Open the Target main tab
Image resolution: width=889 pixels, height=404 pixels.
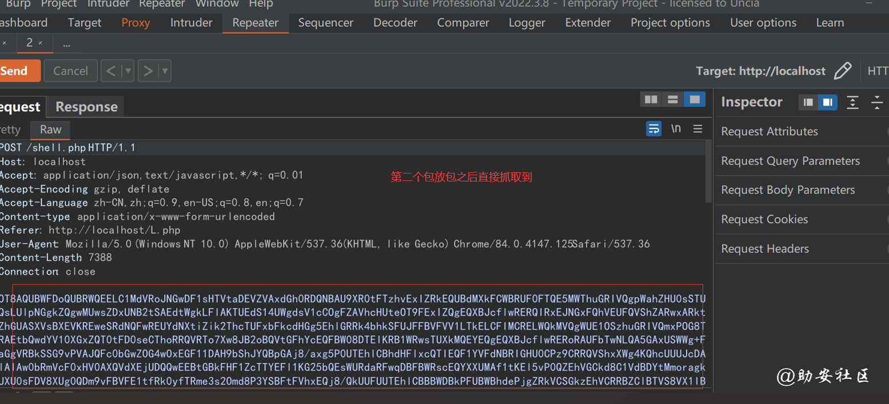84,23
